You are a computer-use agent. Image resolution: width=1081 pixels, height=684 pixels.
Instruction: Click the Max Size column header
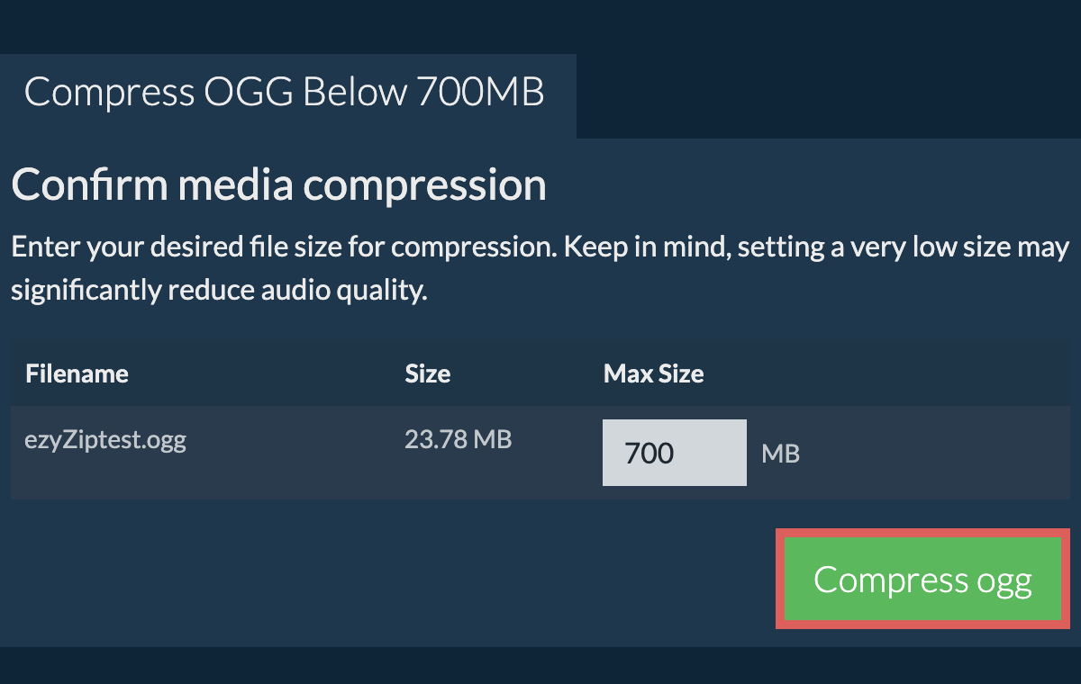tap(653, 373)
